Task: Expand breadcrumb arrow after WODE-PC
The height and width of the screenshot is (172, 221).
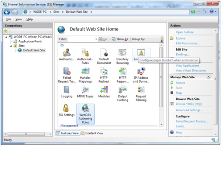Action: (x=50, y=12)
